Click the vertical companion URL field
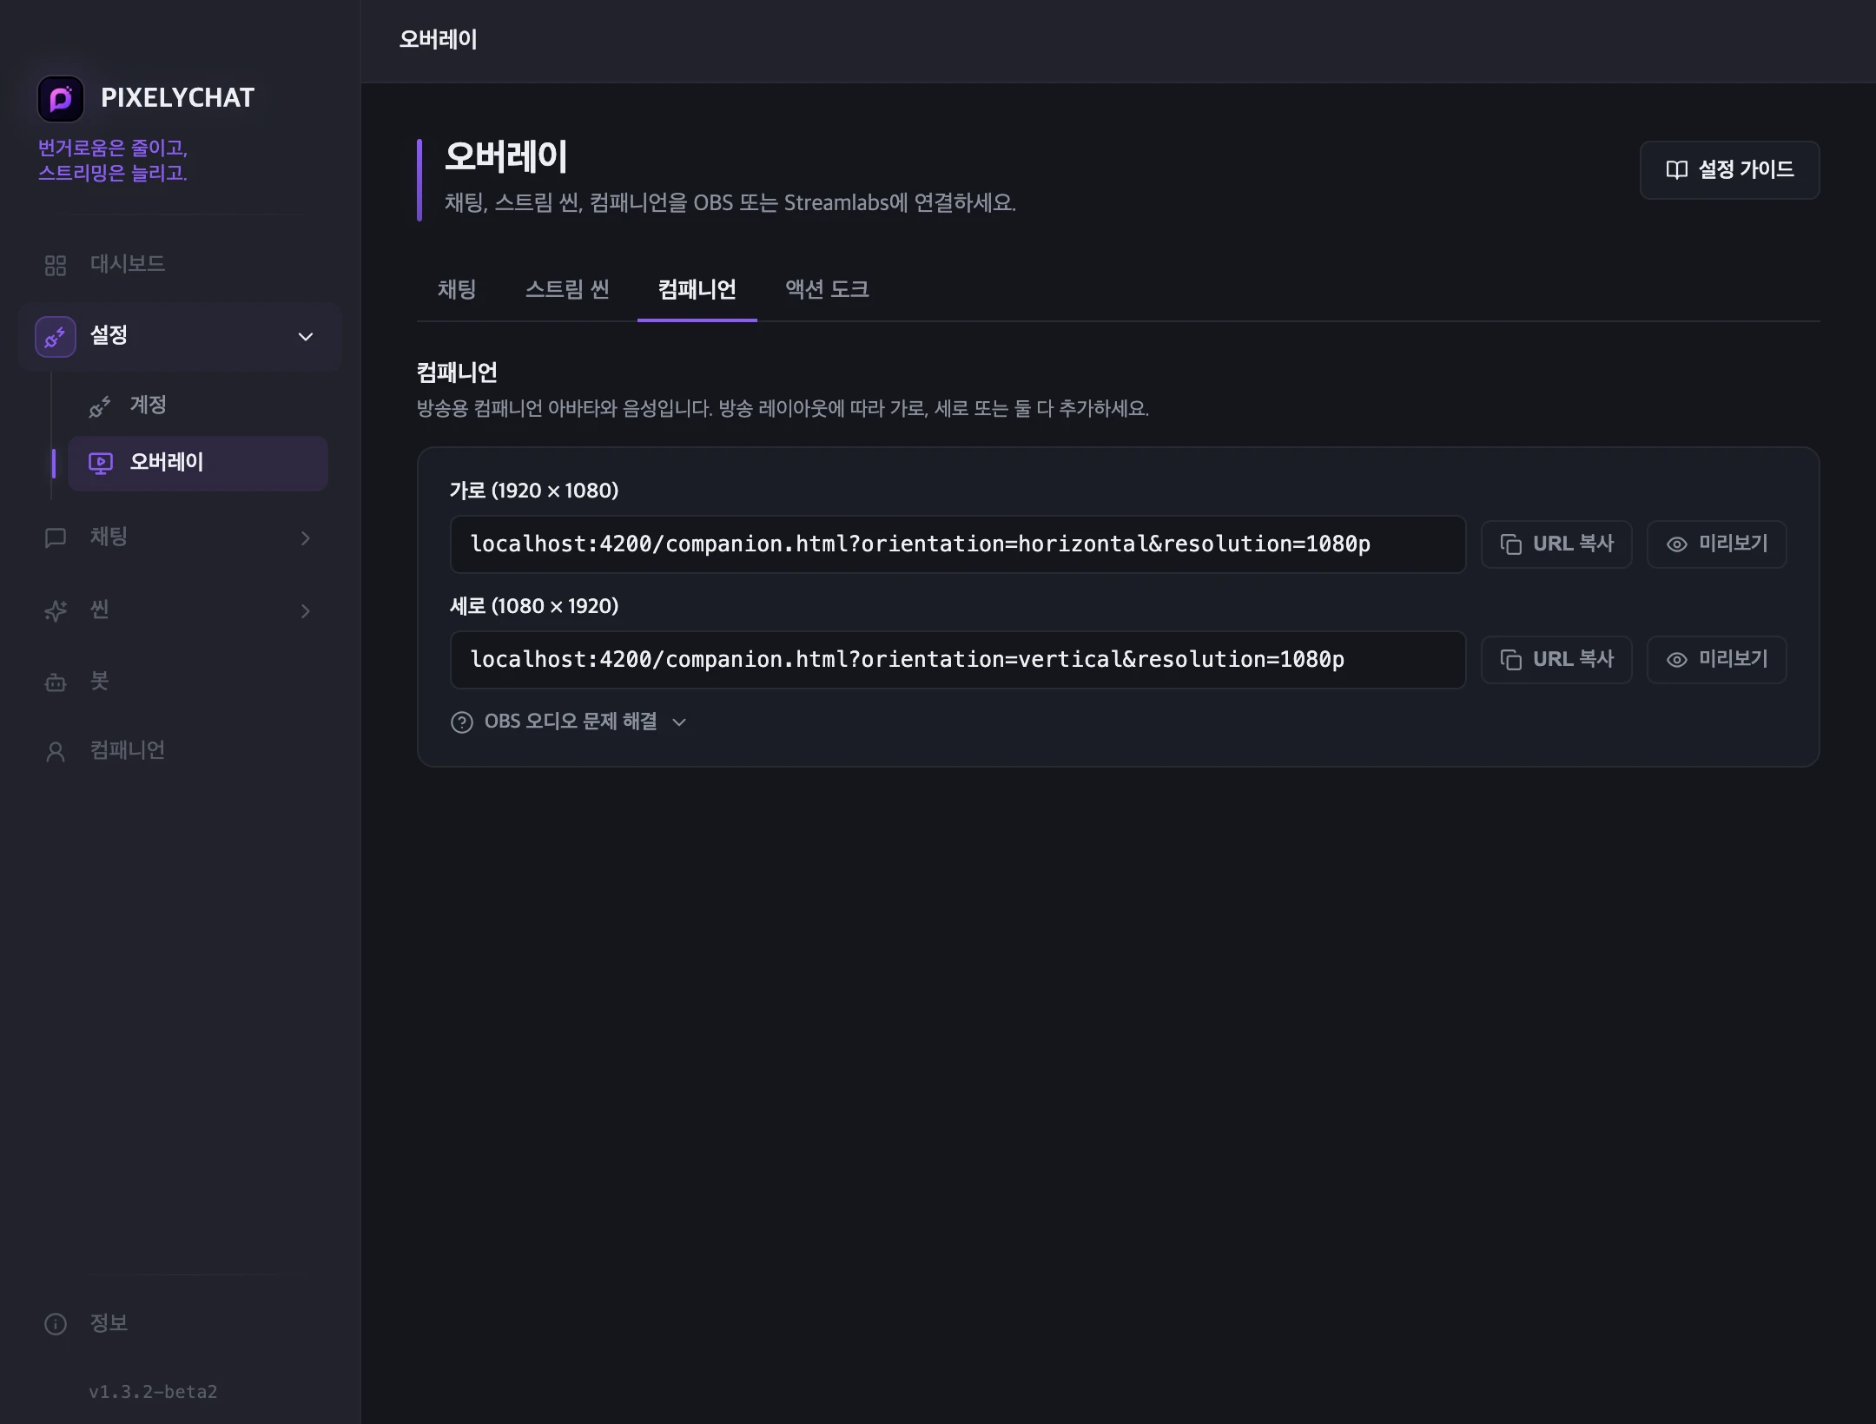The width and height of the screenshot is (1876, 1424). click(x=958, y=660)
